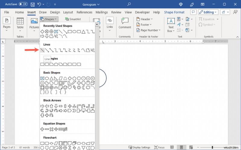The height and width of the screenshot is (150, 241).
Task: Select the flowchart process rectangle shape
Action: click(x=42, y=143)
